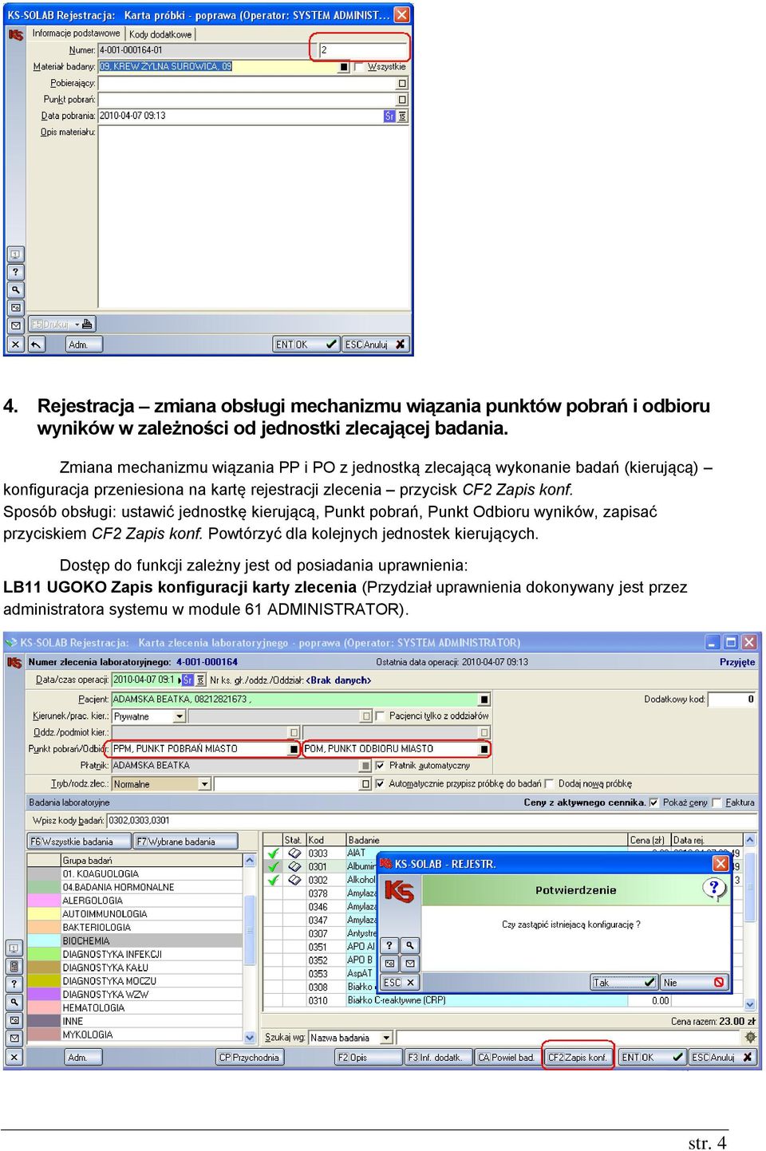Open the calendar icon beside Data pobrania

click(x=402, y=116)
